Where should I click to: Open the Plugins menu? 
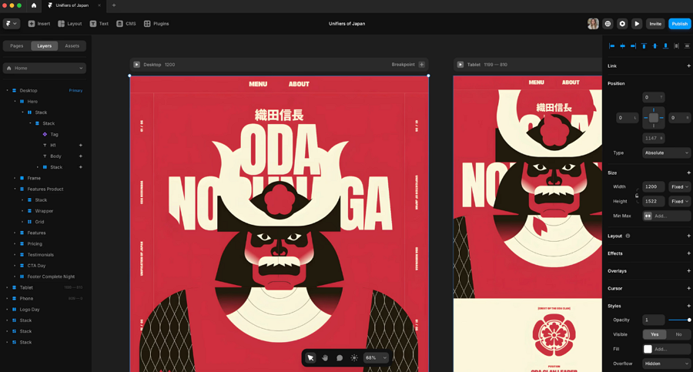pos(156,24)
